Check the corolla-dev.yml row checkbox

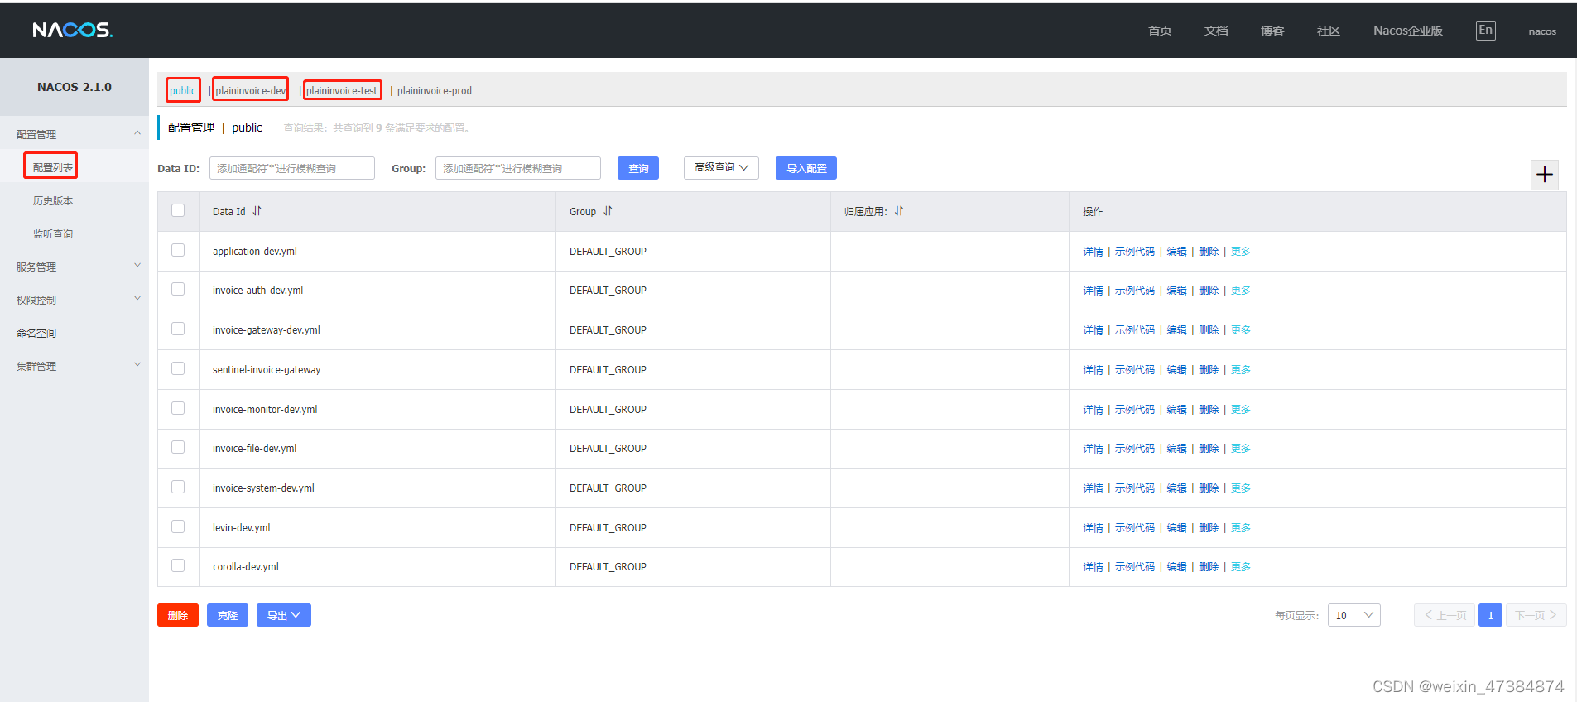pos(178,565)
